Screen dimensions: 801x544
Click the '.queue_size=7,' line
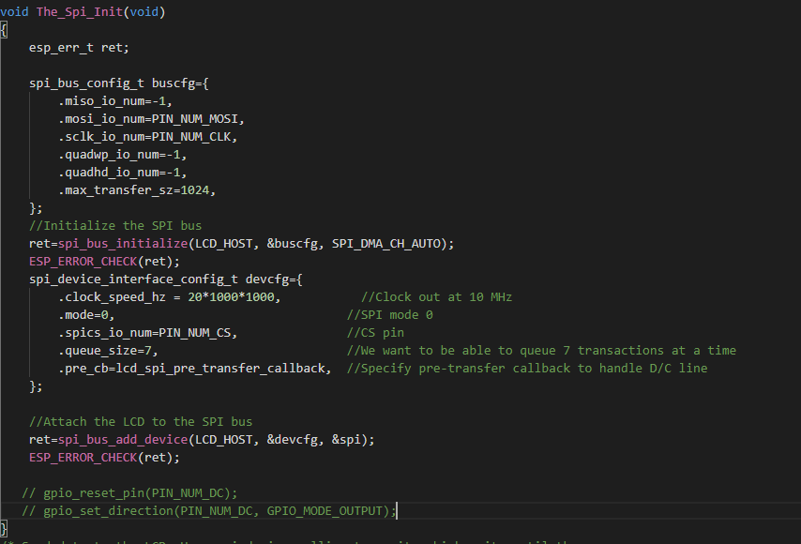click(x=108, y=351)
